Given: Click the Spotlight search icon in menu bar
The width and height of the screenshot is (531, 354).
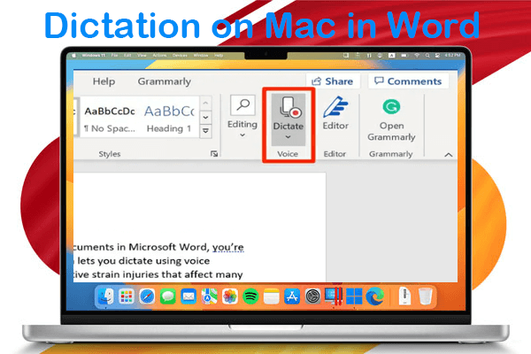Looking at the screenshot, I should (427, 55).
